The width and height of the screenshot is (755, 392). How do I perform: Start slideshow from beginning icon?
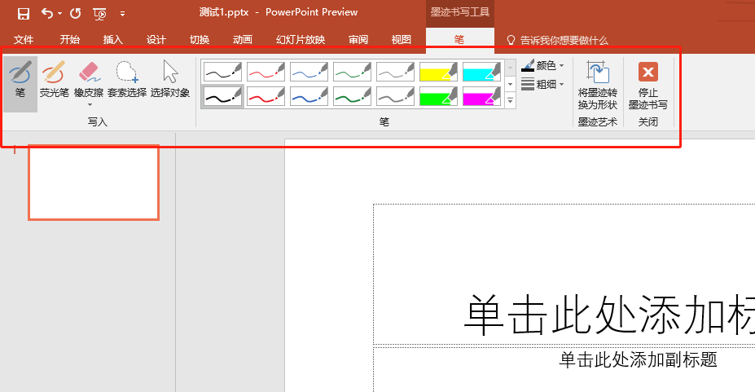[x=99, y=14]
